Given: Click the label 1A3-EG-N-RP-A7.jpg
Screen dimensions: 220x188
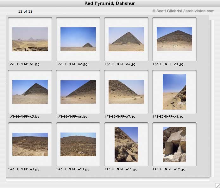Looking at the screenshot, I should (120, 117).
